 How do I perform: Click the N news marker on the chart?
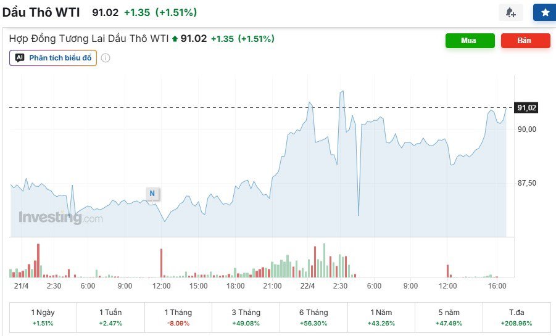pos(152,194)
